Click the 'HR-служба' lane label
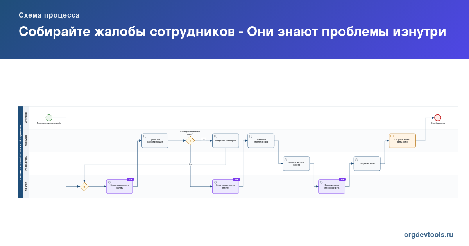Viewport: 469px width, 246px height. (26, 141)
